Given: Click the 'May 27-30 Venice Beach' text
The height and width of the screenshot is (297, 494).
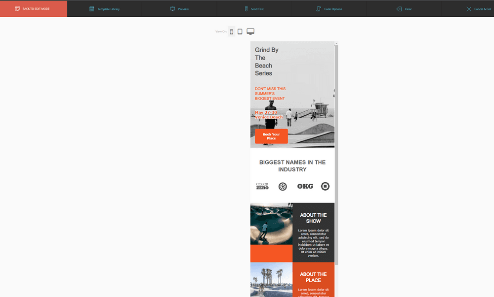Looking at the screenshot, I should (x=269, y=115).
